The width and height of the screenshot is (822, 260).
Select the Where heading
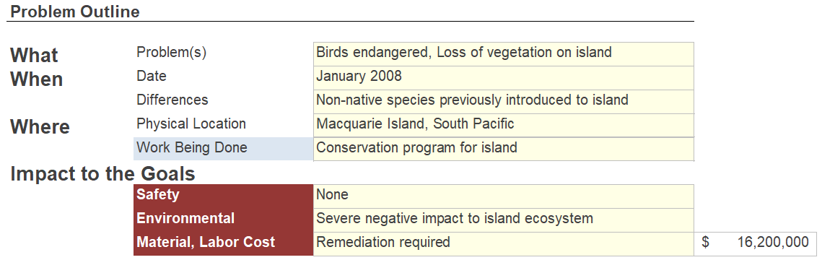pyautogui.click(x=40, y=127)
